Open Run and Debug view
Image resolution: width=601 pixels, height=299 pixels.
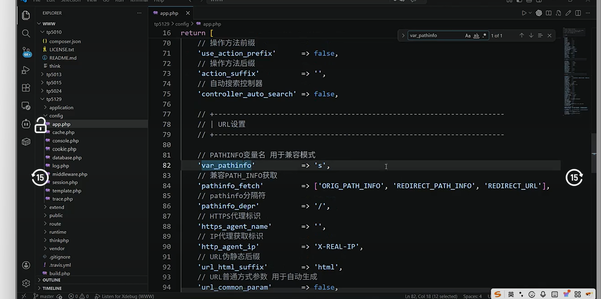(26, 70)
